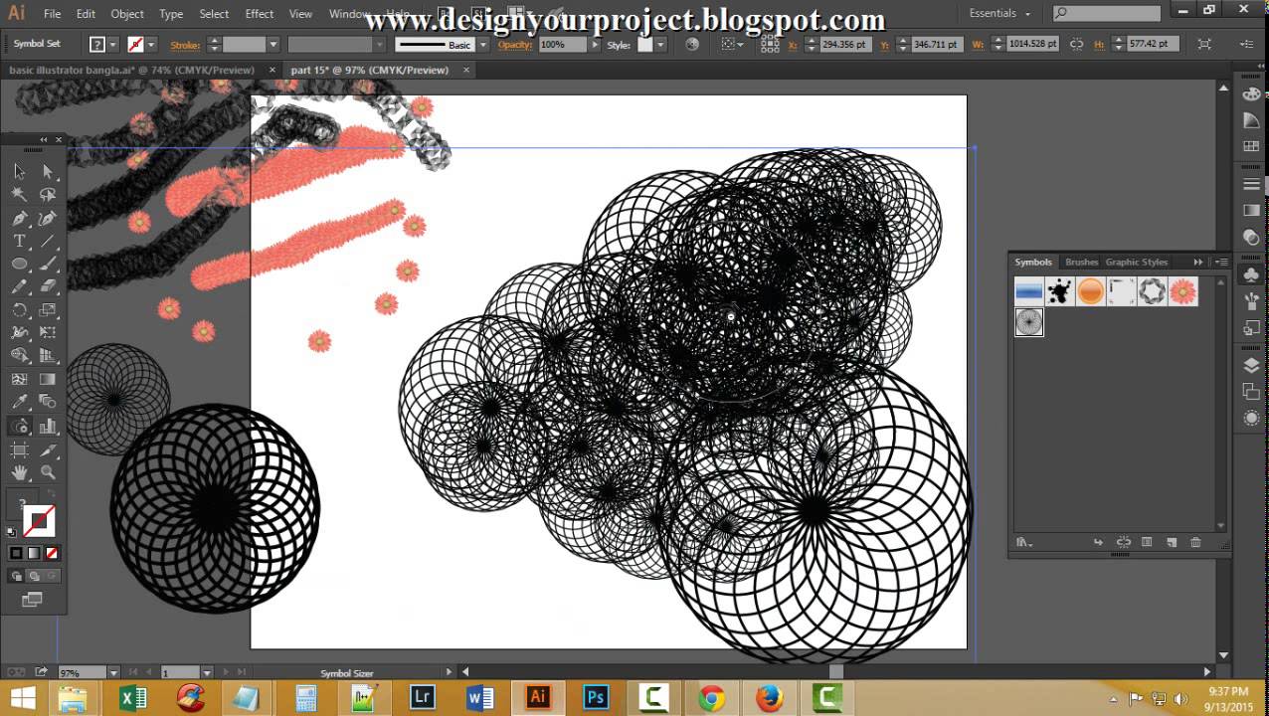
Task: Open the Basic brush definition dropdown
Action: pos(483,45)
